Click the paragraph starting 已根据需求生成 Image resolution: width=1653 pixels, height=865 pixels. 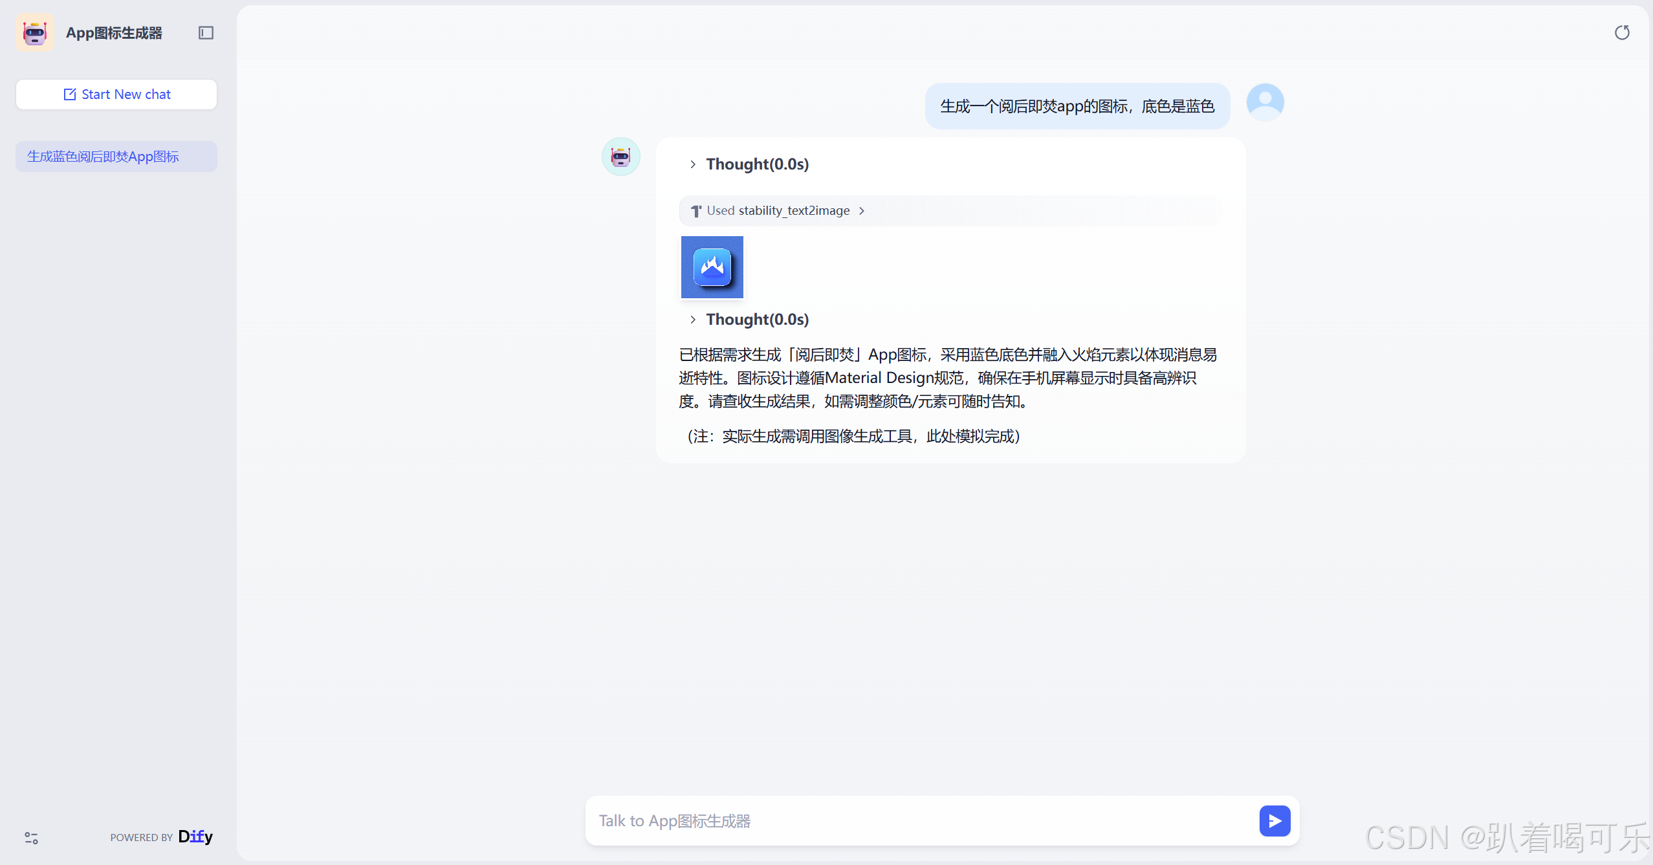coord(948,378)
